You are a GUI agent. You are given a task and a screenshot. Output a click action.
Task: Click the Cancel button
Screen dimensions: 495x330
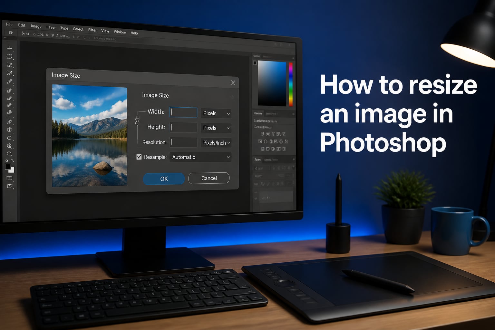[209, 178]
